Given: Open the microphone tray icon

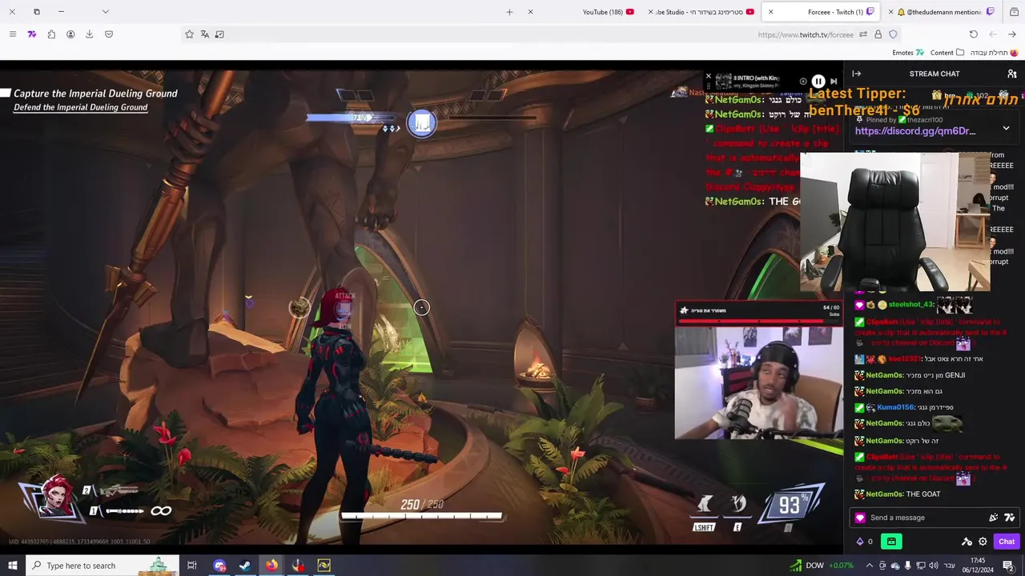Looking at the screenshot, I should [x=907, y=566].
